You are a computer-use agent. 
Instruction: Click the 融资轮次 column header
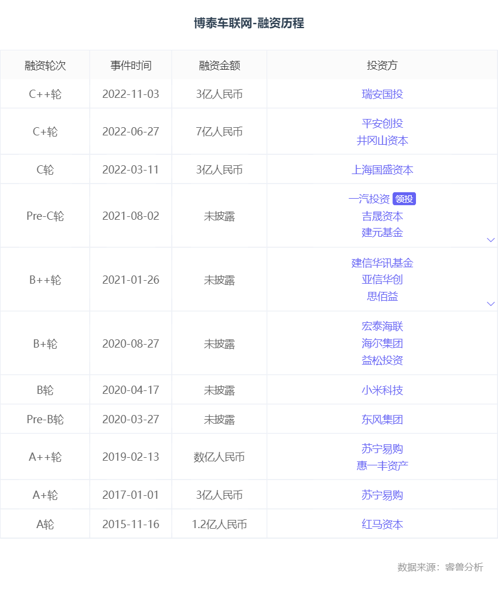[45, 65]
